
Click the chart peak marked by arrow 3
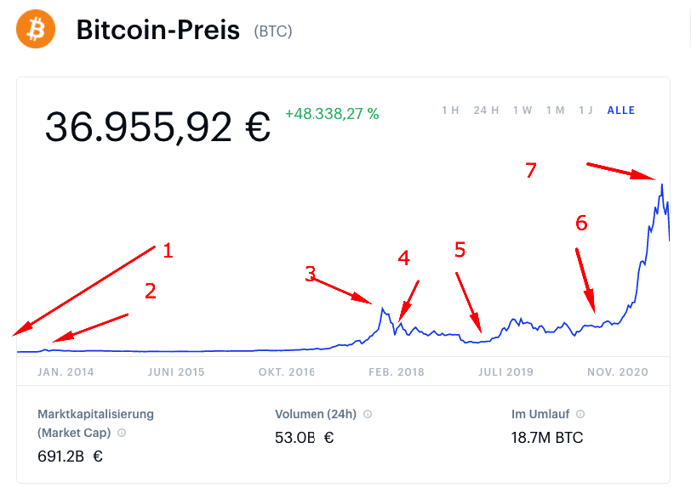pyautogui.click(x=383, y=309)
